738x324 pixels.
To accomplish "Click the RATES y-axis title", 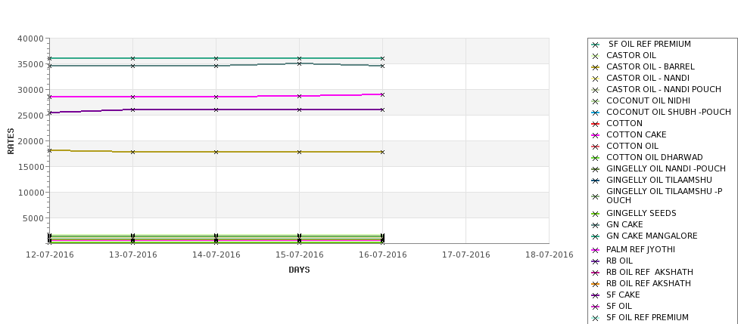I will 11,141.
